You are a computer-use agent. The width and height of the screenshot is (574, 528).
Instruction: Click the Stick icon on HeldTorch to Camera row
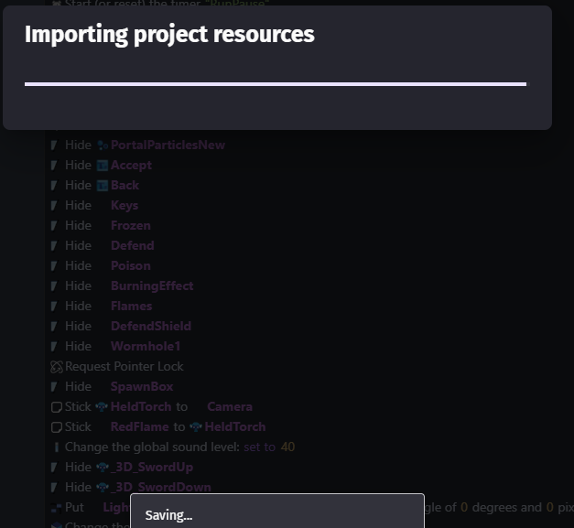56,407
